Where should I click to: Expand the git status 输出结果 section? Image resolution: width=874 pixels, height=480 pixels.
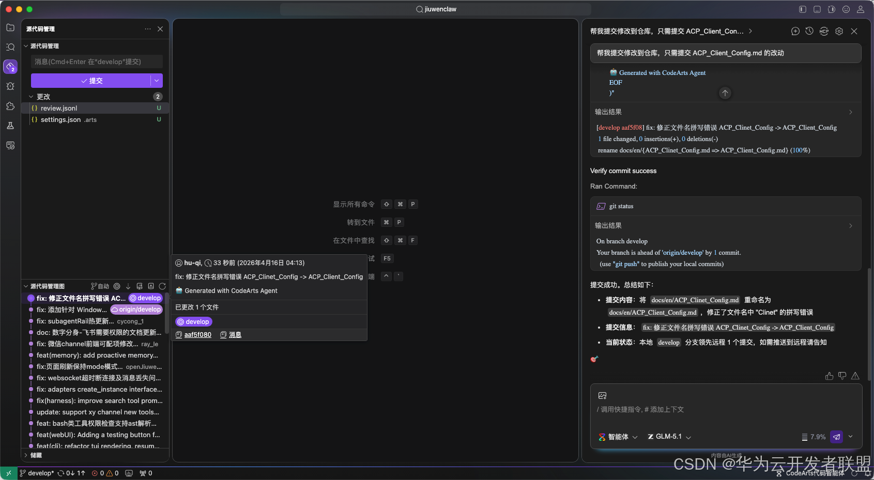(850, 226)
